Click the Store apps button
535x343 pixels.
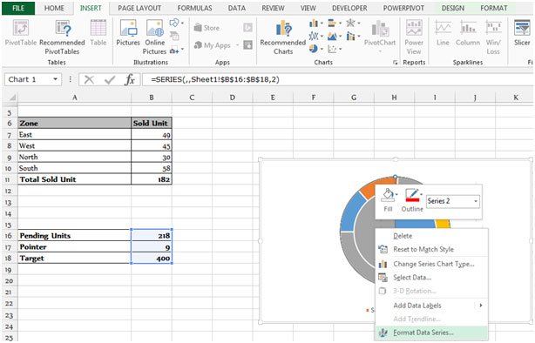pyautogui.click(x=207, y=28)
